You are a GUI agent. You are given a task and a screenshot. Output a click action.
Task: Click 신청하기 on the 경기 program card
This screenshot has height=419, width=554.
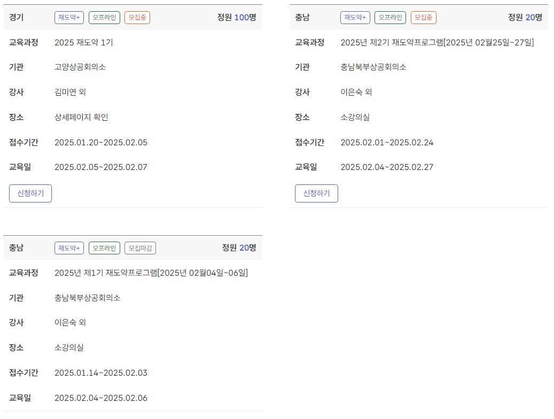(30, 193)
